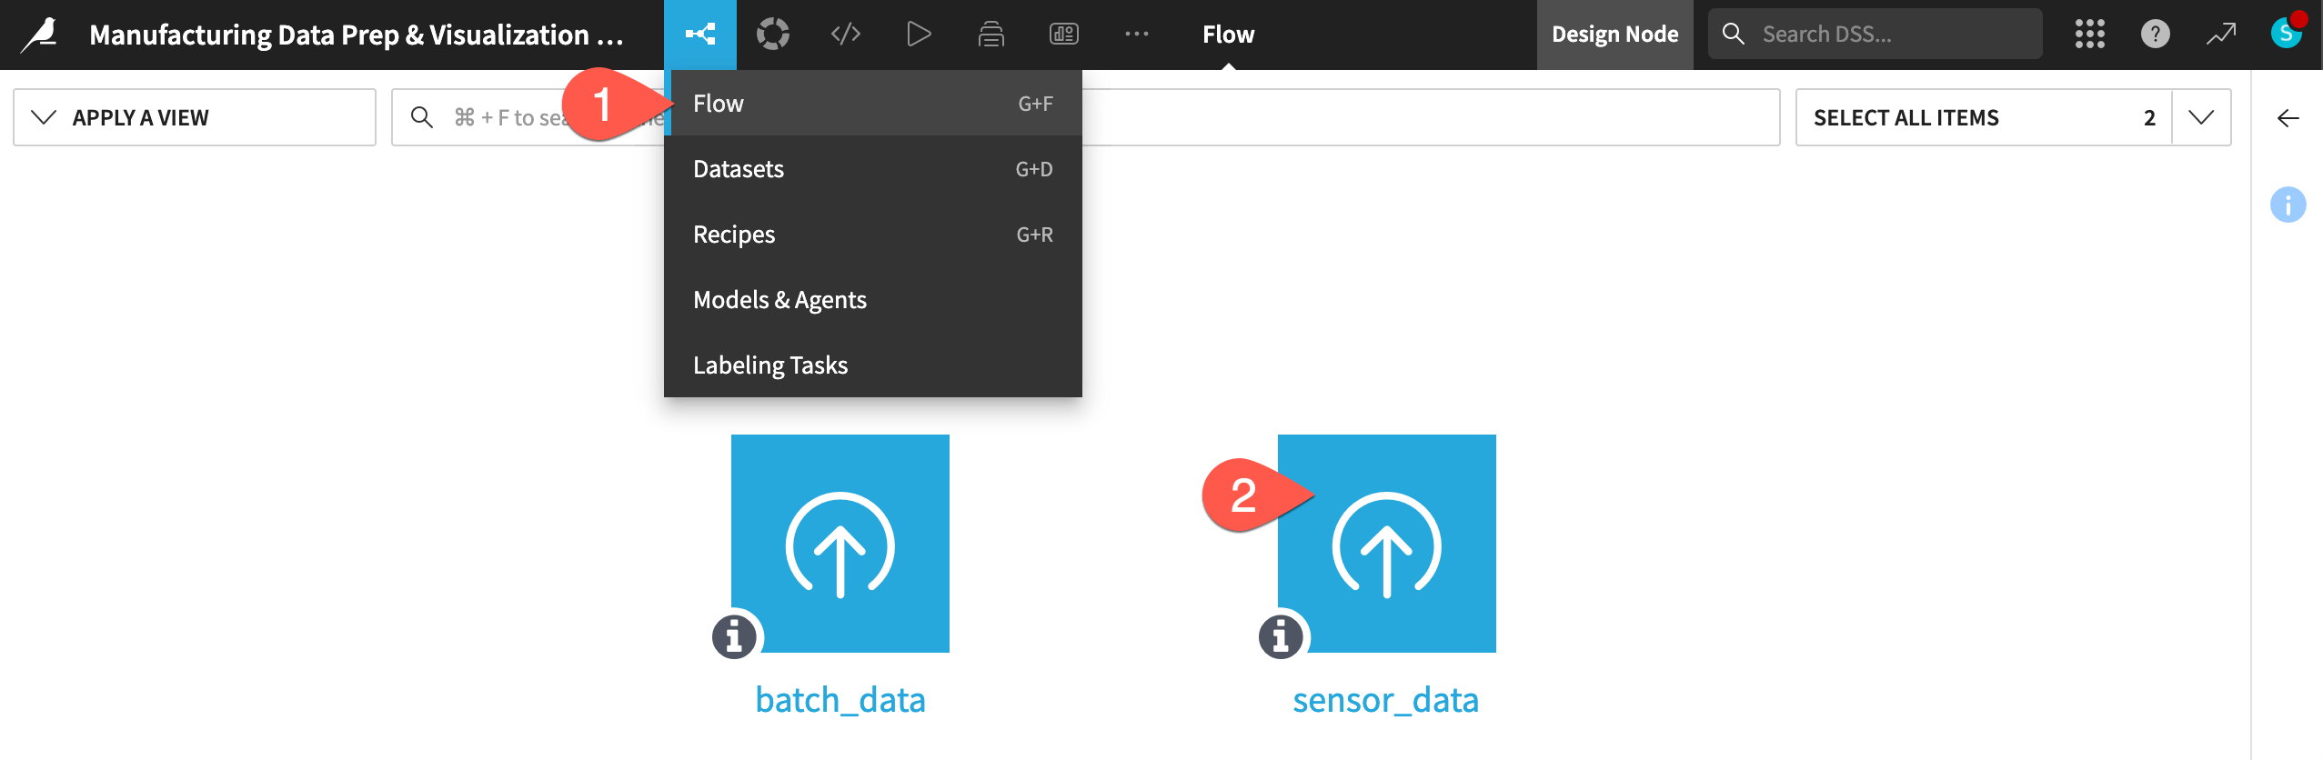Image resolution: width=2323 pixels, height=760 pixels.
Task: Open the Flow navigation icon
Action: click(699, 35)
